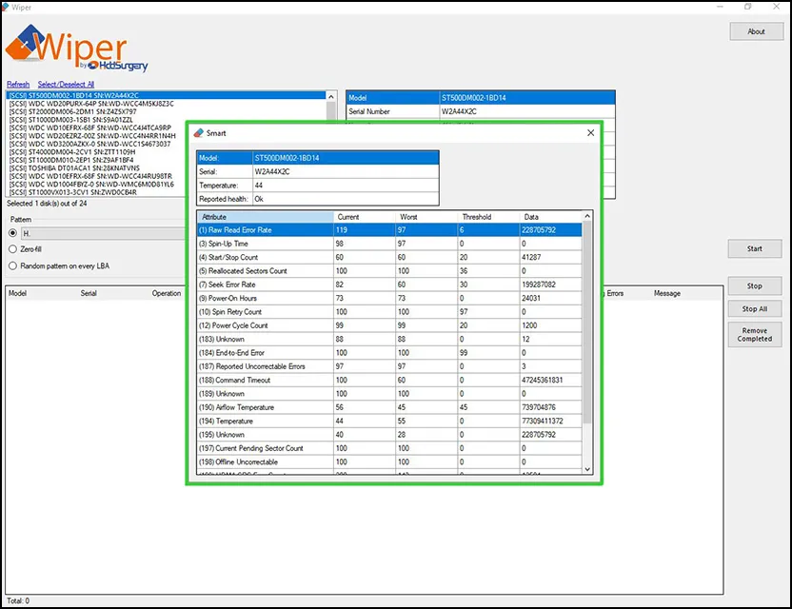Close the Smart dialog

coord(590,133)
